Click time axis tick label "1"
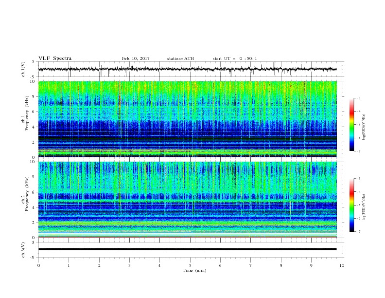 pos(69,265)
